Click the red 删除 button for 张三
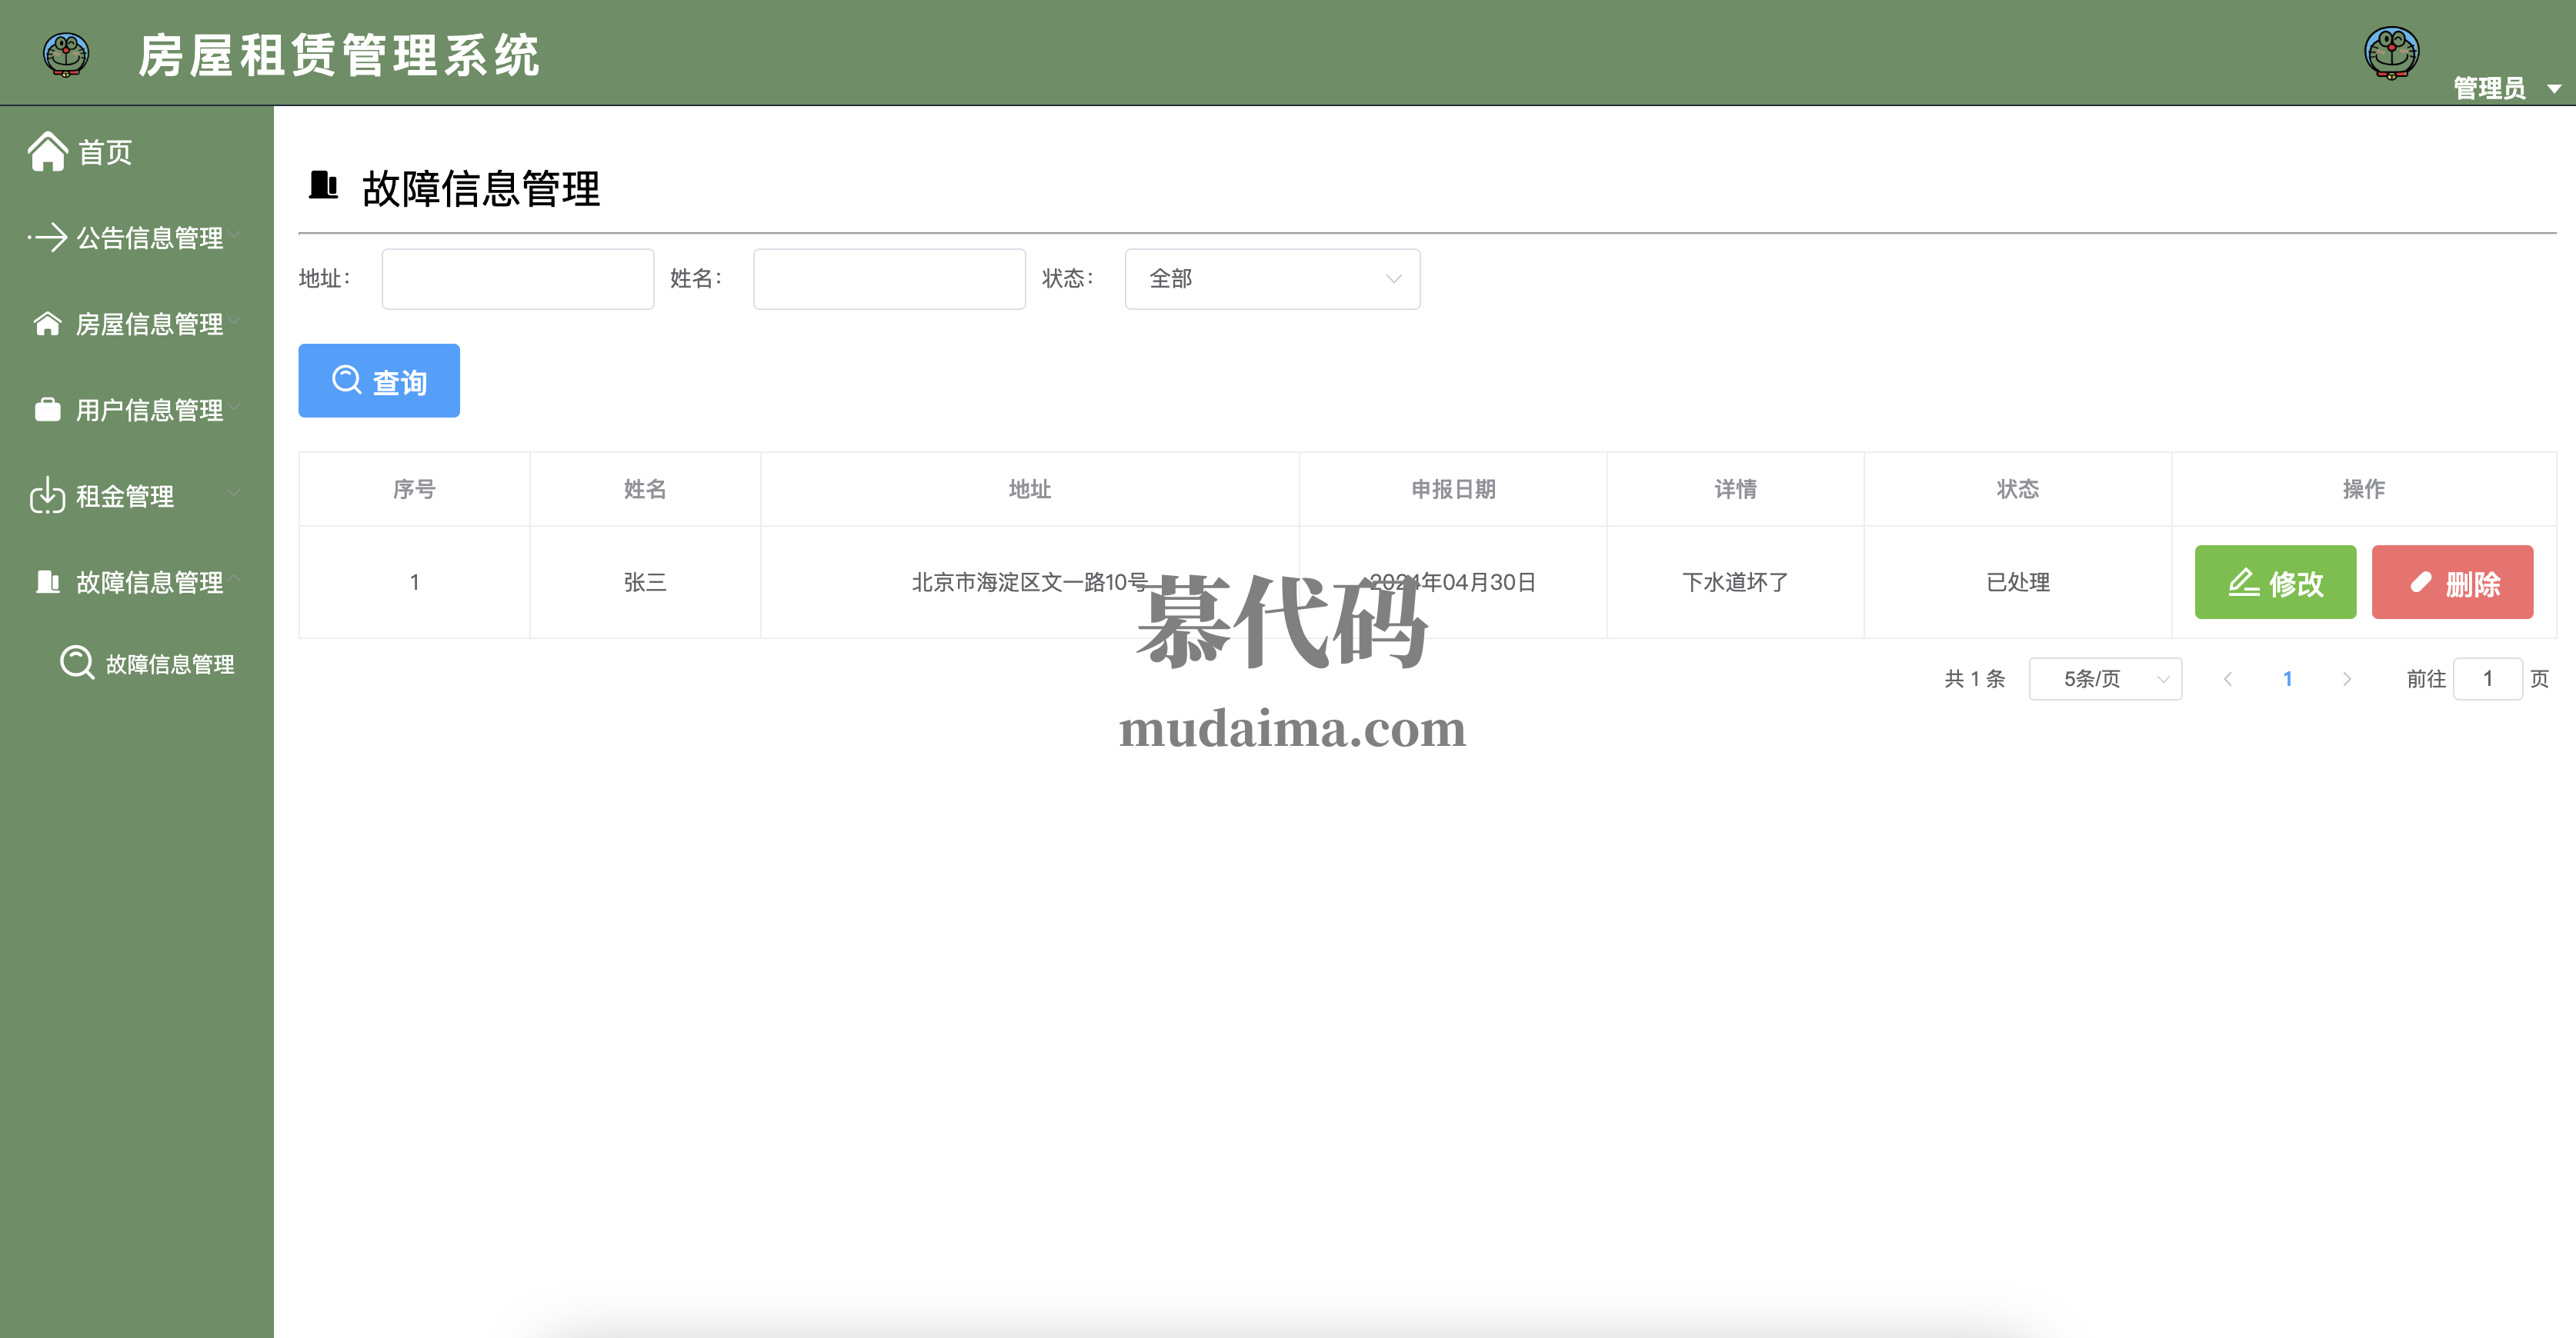This screenshot has width=2576, height=1338. point(2451,583)
